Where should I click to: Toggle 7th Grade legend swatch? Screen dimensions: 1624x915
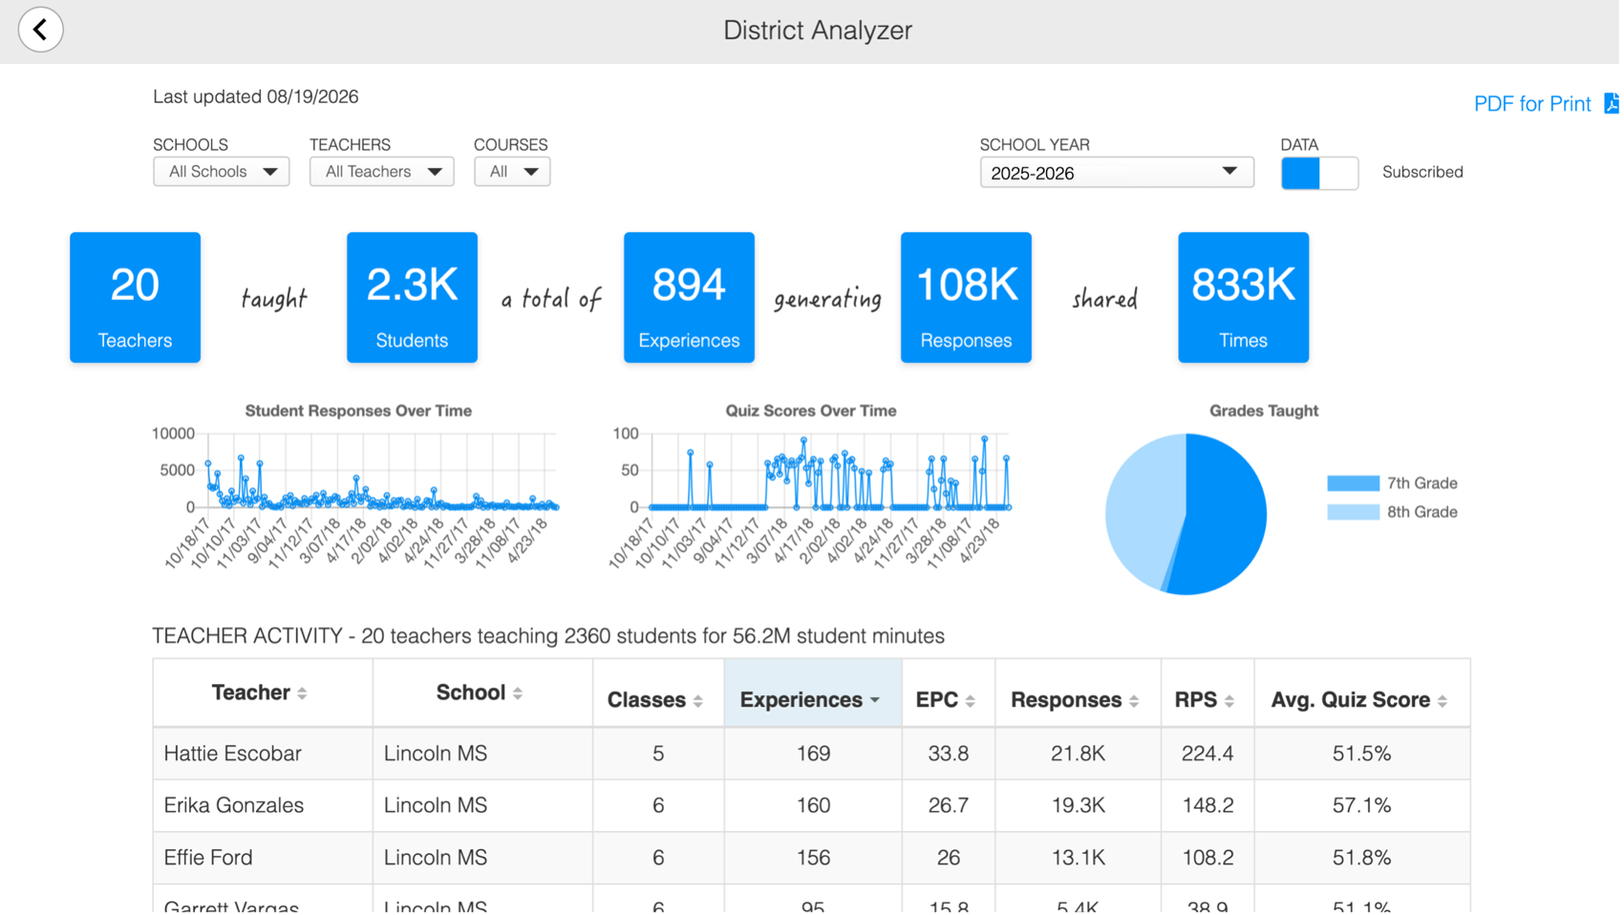(1353, 483)
